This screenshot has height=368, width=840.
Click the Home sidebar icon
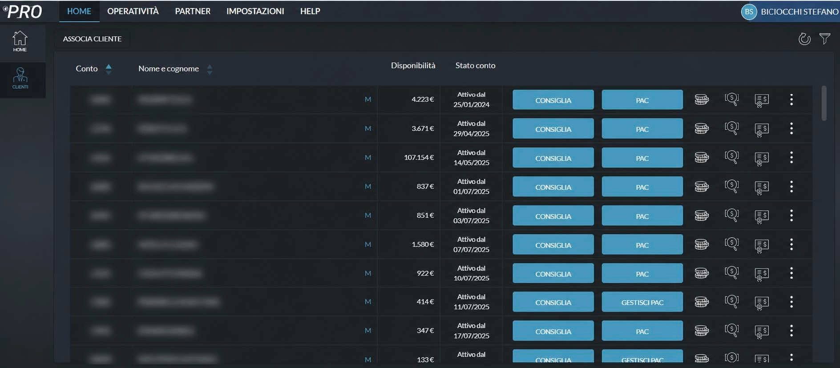tap(20, 41)
